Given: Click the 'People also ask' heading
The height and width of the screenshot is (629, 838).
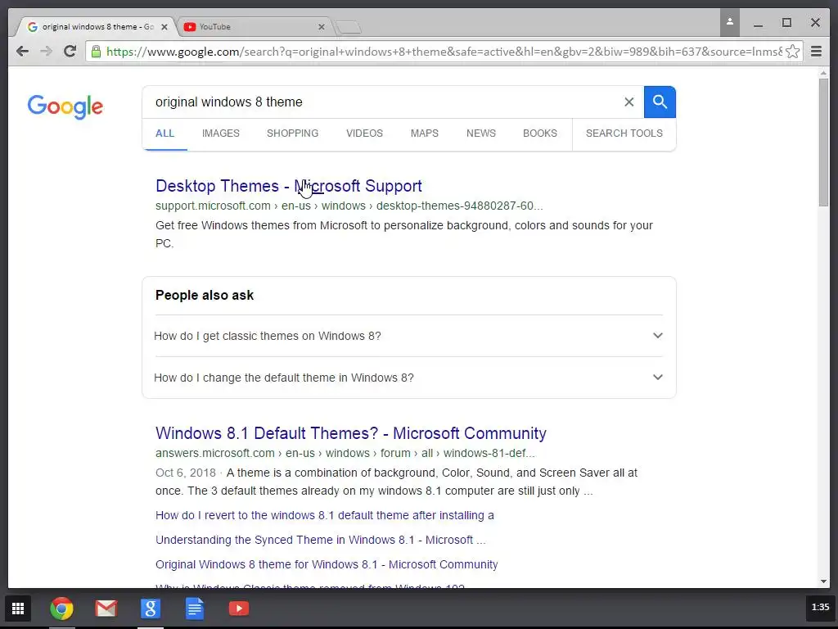Looking at the screenshot, I should (x=204, y=295).
